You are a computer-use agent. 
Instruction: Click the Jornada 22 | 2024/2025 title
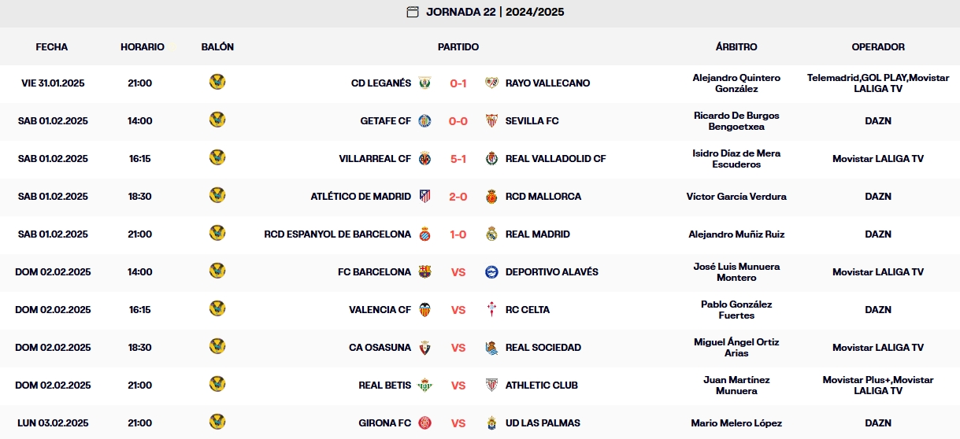pyautogui.click(x=495, y=12)
